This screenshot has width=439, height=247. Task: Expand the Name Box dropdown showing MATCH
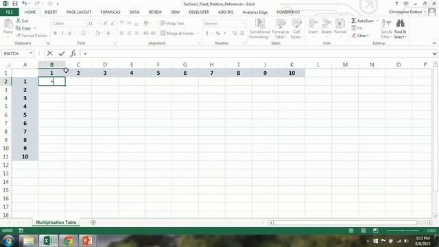31,54
